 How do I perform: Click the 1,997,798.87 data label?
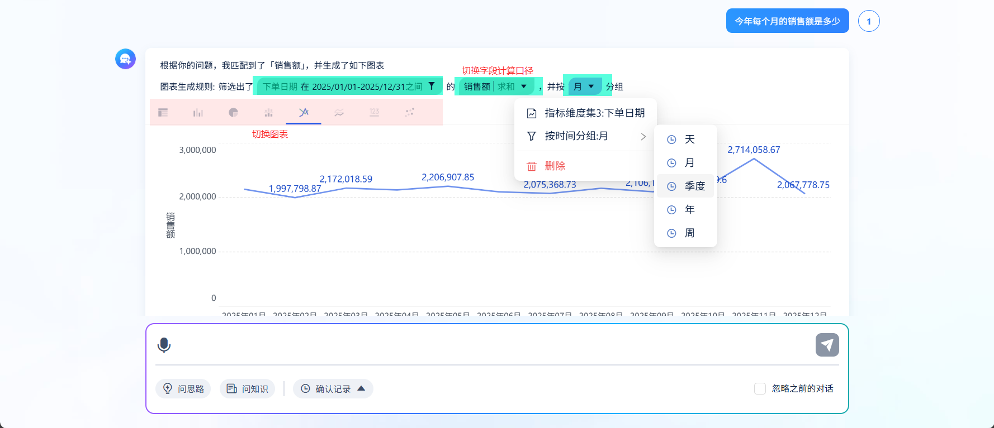click(295, 189)
